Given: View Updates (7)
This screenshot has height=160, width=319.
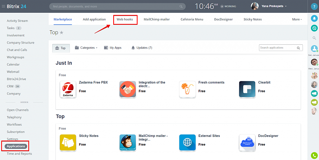Looking at the screenshot, I should pos(142,48).
